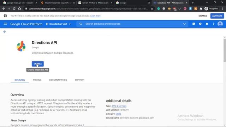Click the checkmark extension icon
Viewport: 226px width, 127px height.
(180, 8)
